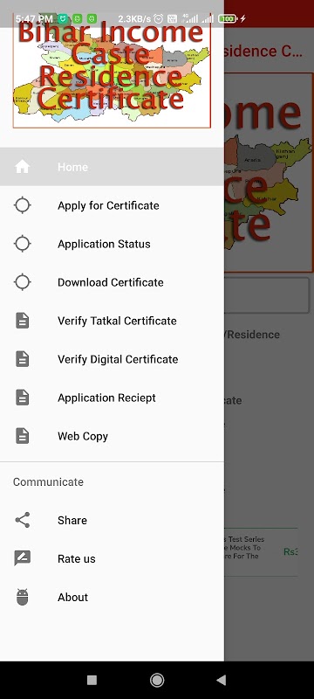Click the About android icon

[x=22, y=597]
